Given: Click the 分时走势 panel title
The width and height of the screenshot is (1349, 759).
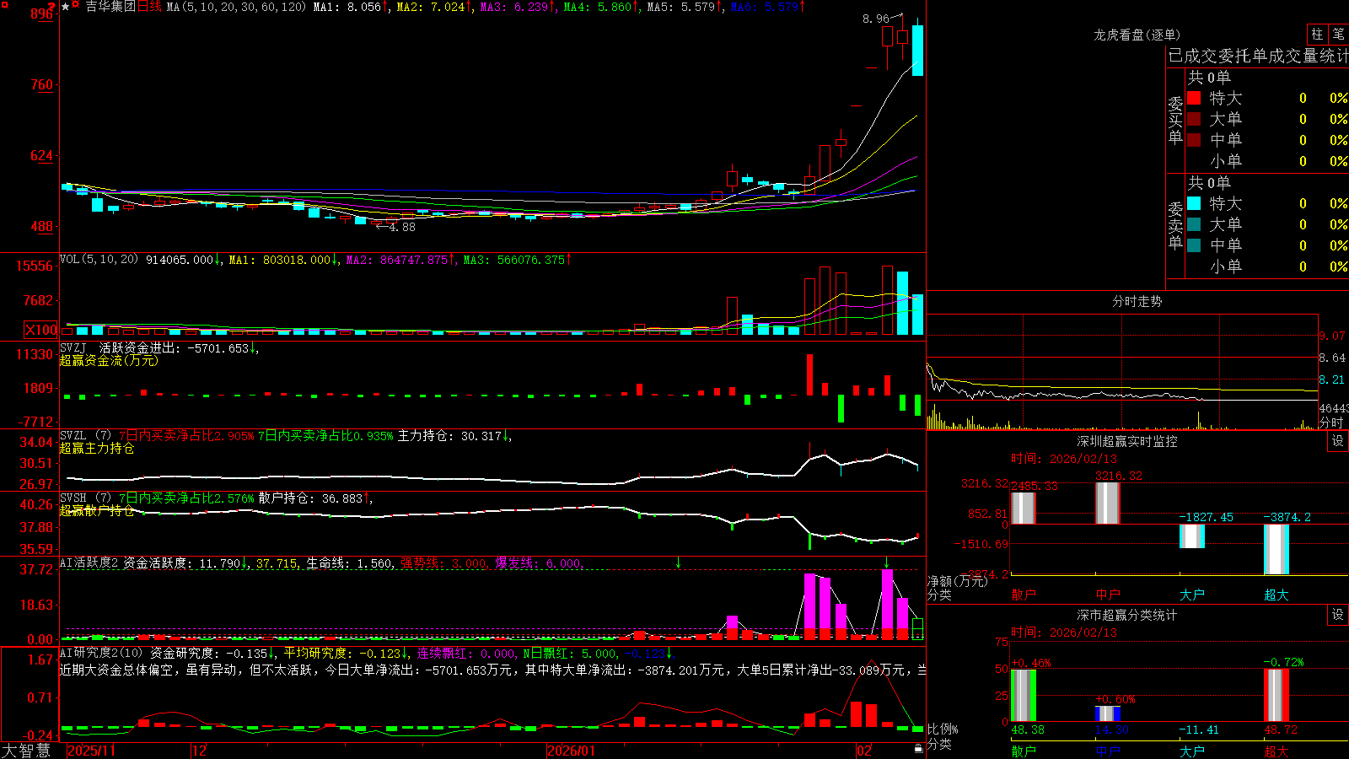Looking at the screenshot, I should click(1137, 301).
